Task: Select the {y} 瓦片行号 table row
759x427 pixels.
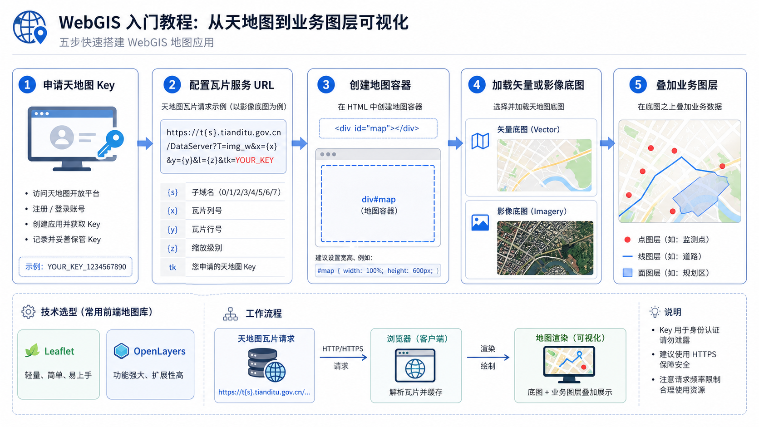Action: (x=223, y=230)
